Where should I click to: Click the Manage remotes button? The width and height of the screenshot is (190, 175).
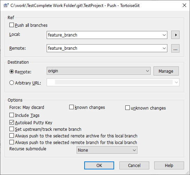[x=166, y=71]
